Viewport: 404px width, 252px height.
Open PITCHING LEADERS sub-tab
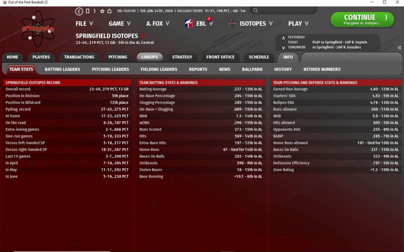coord(111,70)
